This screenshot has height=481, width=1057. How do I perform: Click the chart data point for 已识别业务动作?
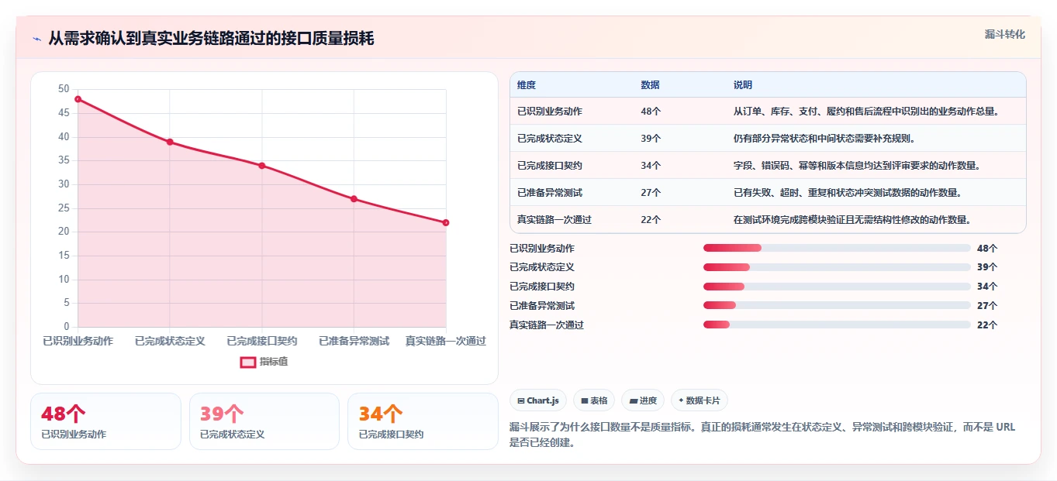click(x=78, y=99)
